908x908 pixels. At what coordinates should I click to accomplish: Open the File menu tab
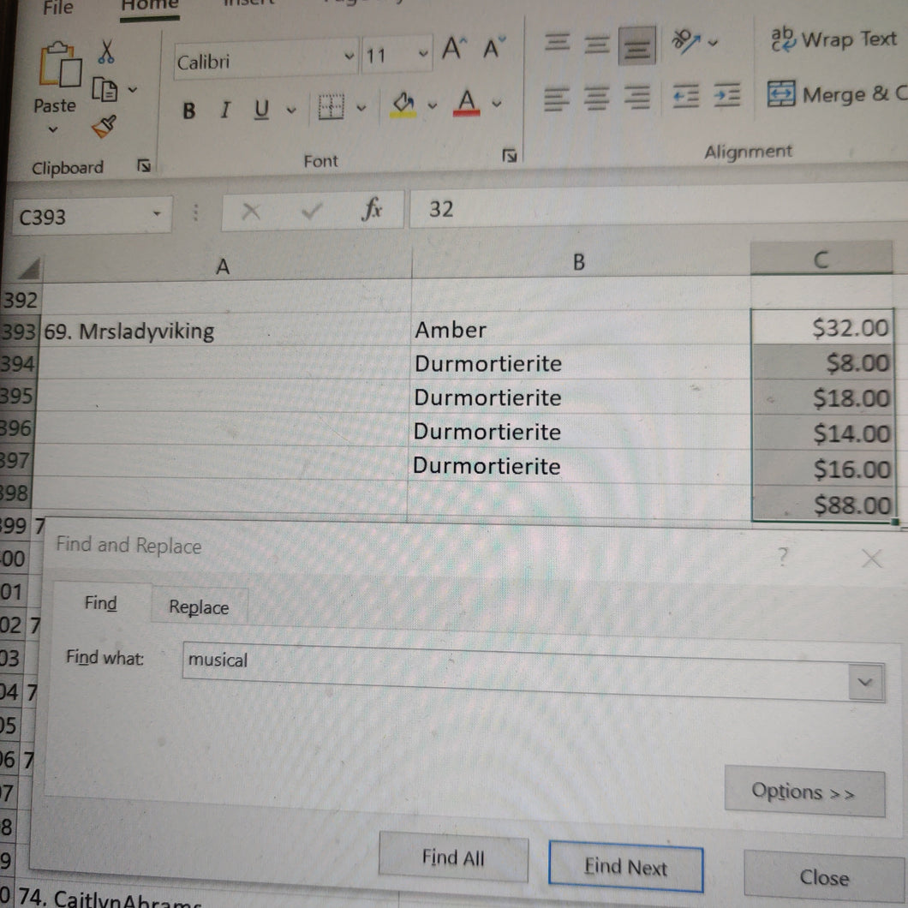click(58, 8)
